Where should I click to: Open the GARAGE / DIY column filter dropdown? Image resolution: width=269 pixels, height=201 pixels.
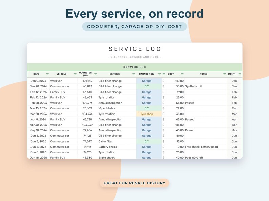click(x=159, y=74)
